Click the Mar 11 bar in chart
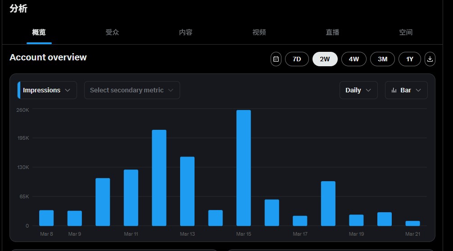 pyautogui.click(x=131, y=198)
